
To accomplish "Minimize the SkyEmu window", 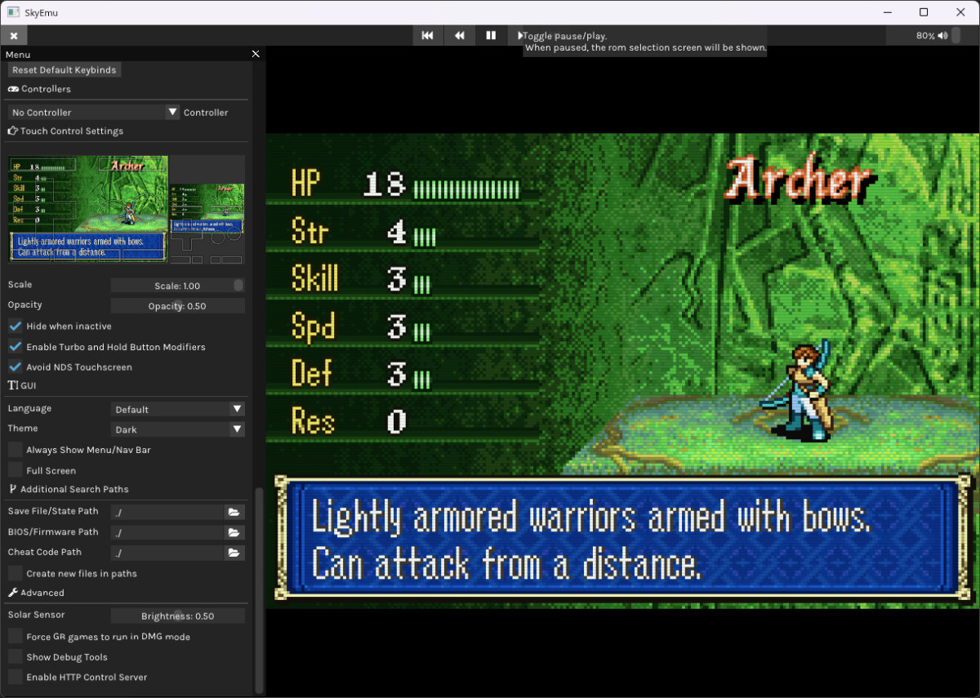I will click(886, 12).
